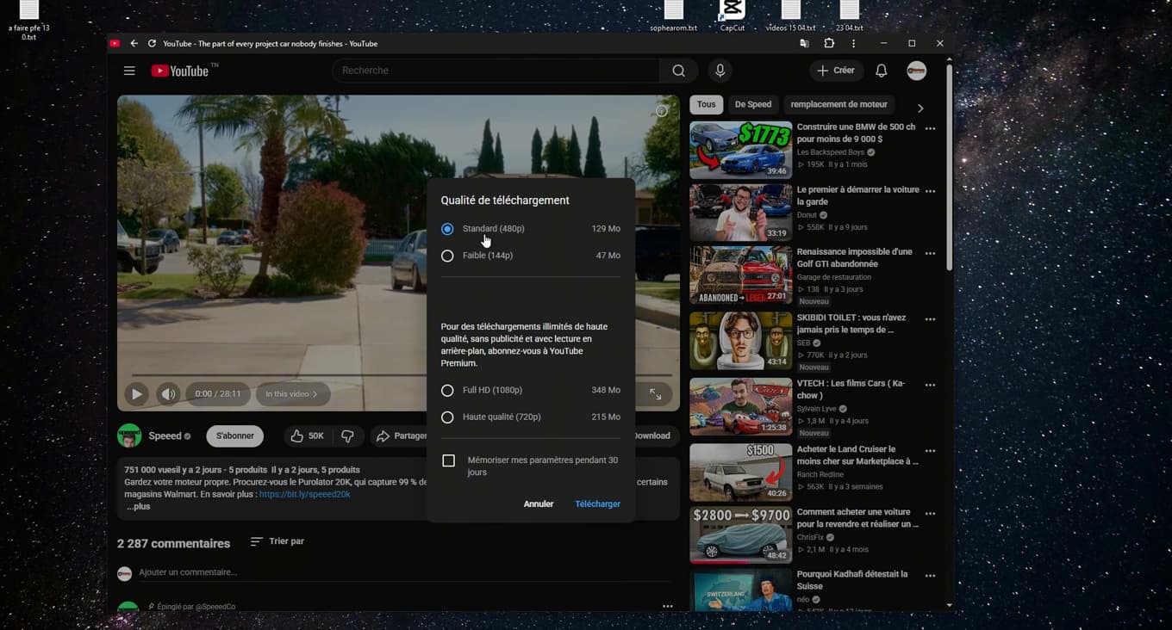1172x630 pixels.
Task: Check Mémoriser mes paramètres checkbox
Action: pos(449,461)
